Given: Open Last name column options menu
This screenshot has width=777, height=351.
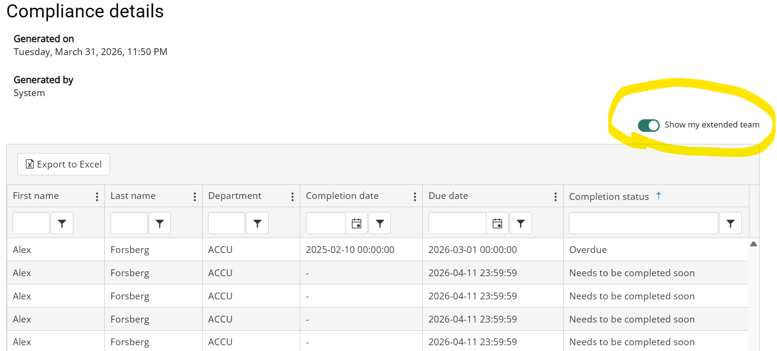Looking at the screenshot, I should 194,197.
